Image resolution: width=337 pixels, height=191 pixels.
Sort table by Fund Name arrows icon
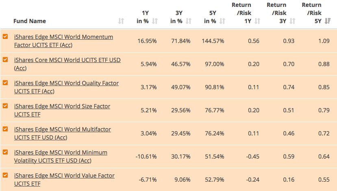[x=121, y=21]
